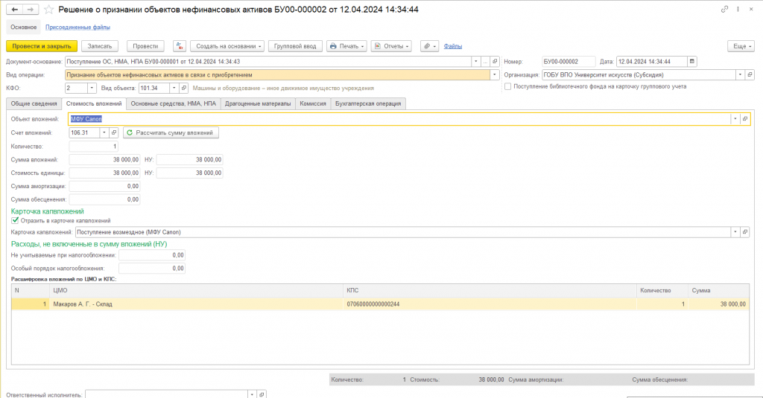The image size is (763, 398).
Task: Select the Основное section
Action: point(24,28)
